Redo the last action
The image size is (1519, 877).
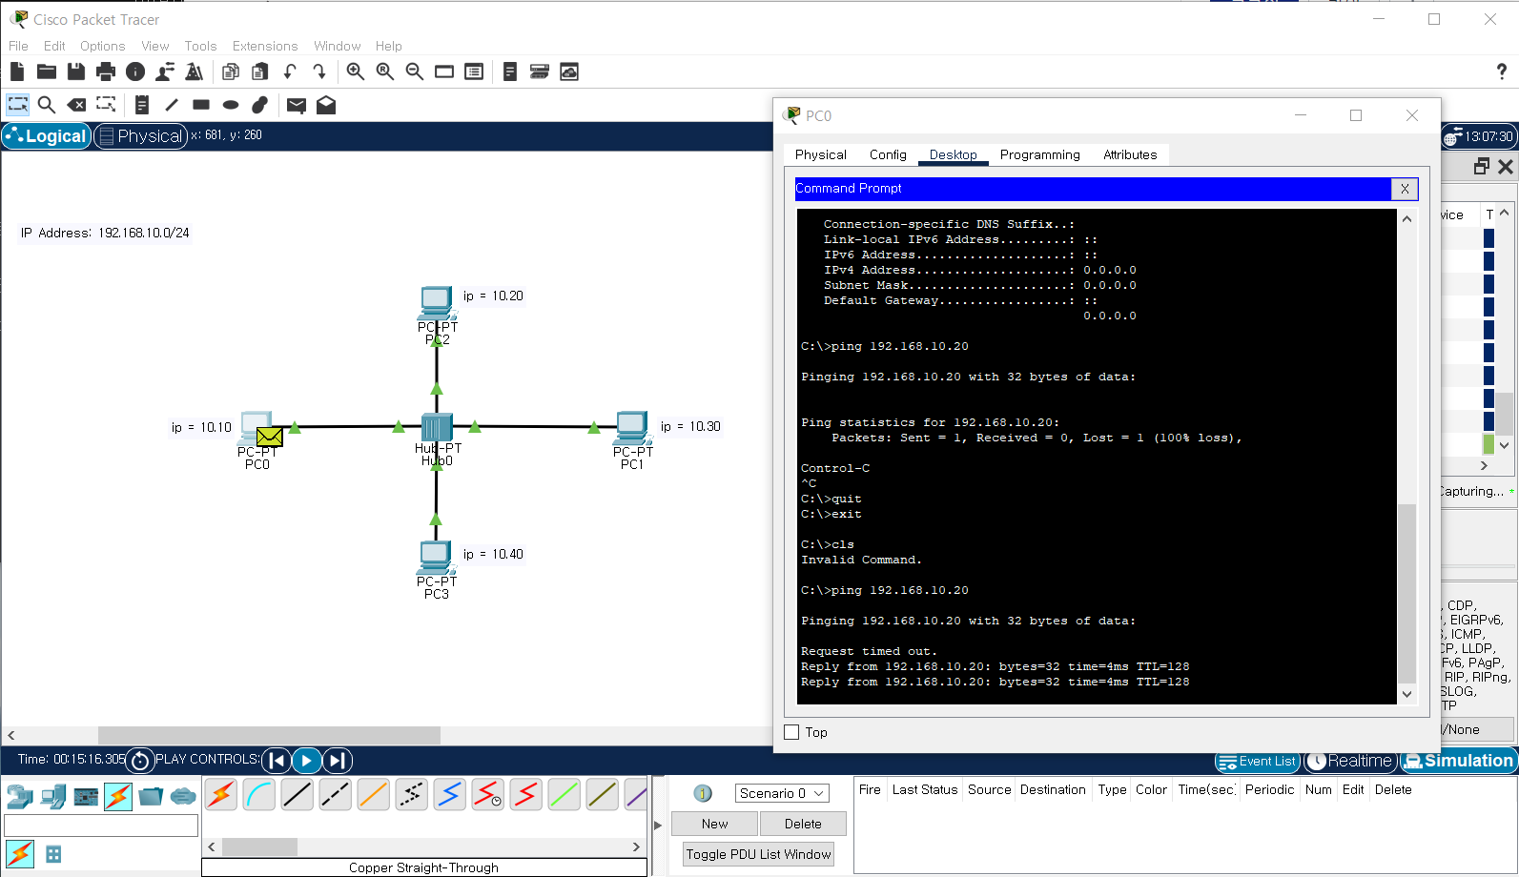coord(319,71)
